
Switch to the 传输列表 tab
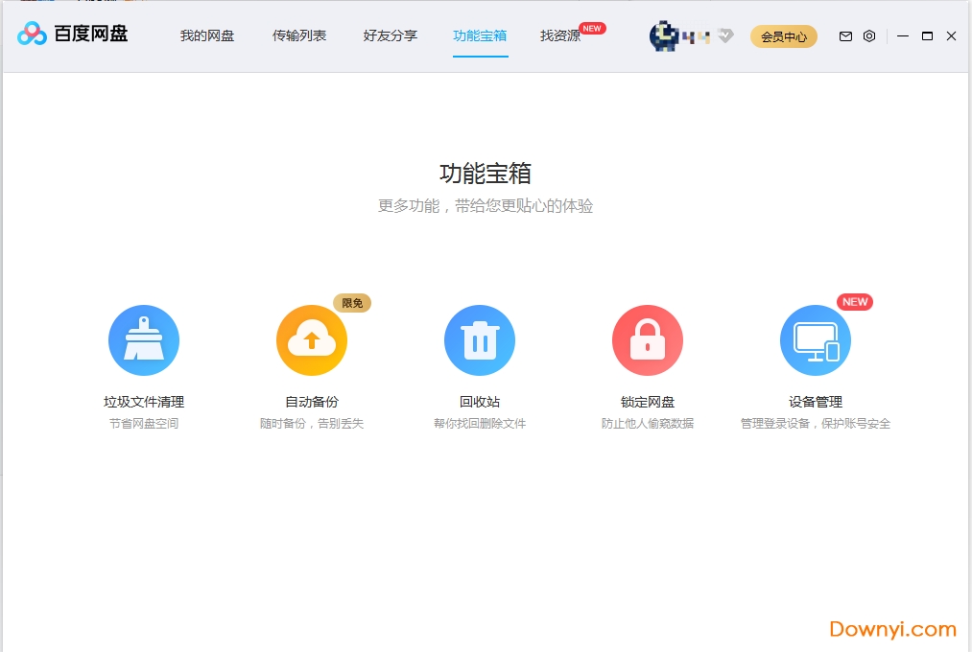point(297,35)
